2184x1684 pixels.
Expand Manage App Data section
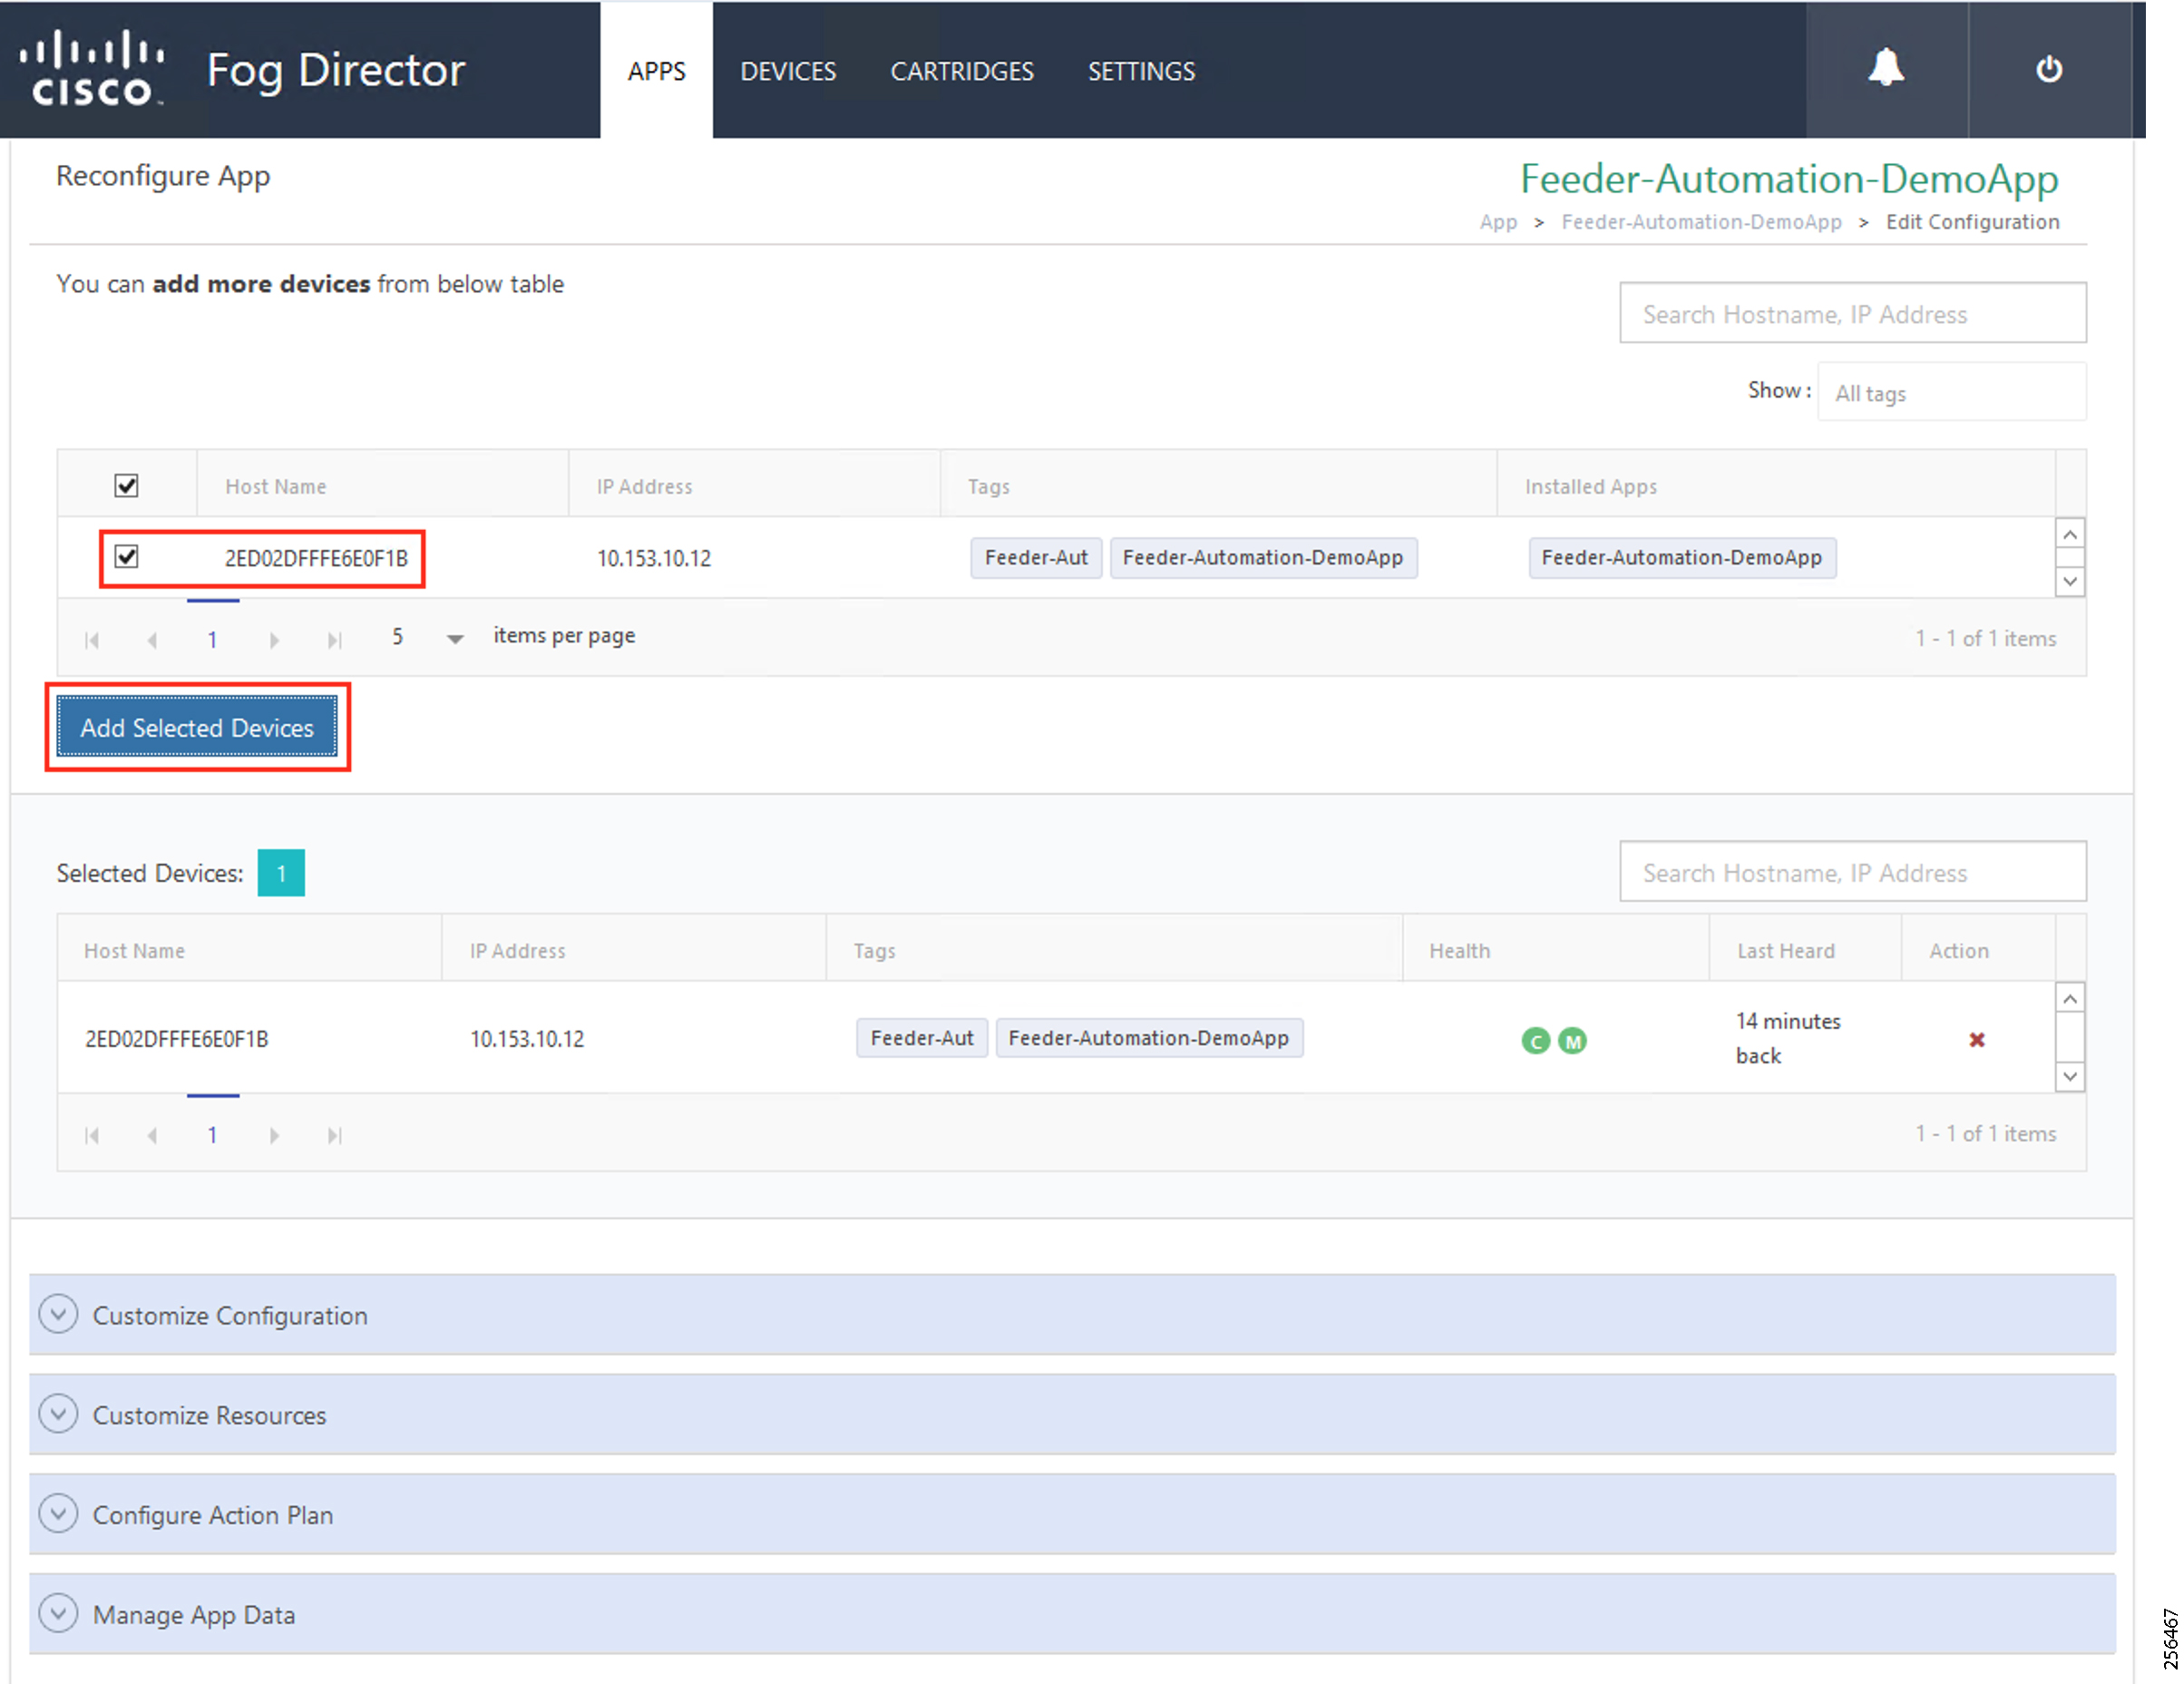click(x=1071, y=1614)
